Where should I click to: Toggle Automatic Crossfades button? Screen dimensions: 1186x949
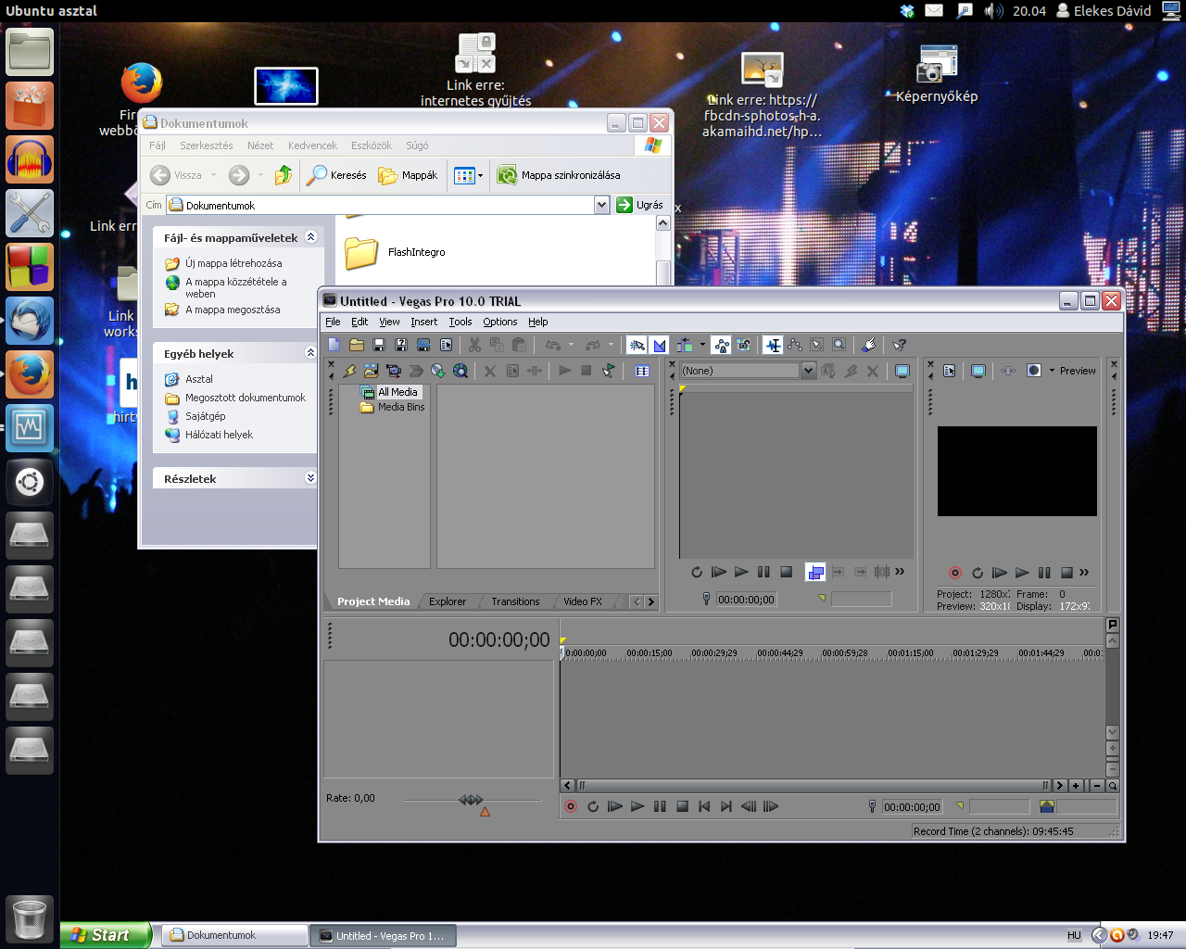(x=660, y=345)
